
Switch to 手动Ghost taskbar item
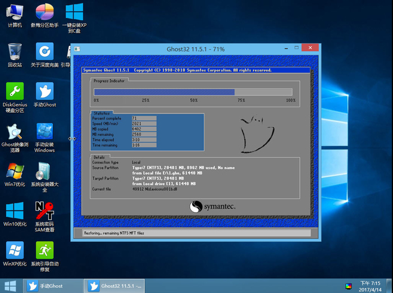(x=53, y=286)
